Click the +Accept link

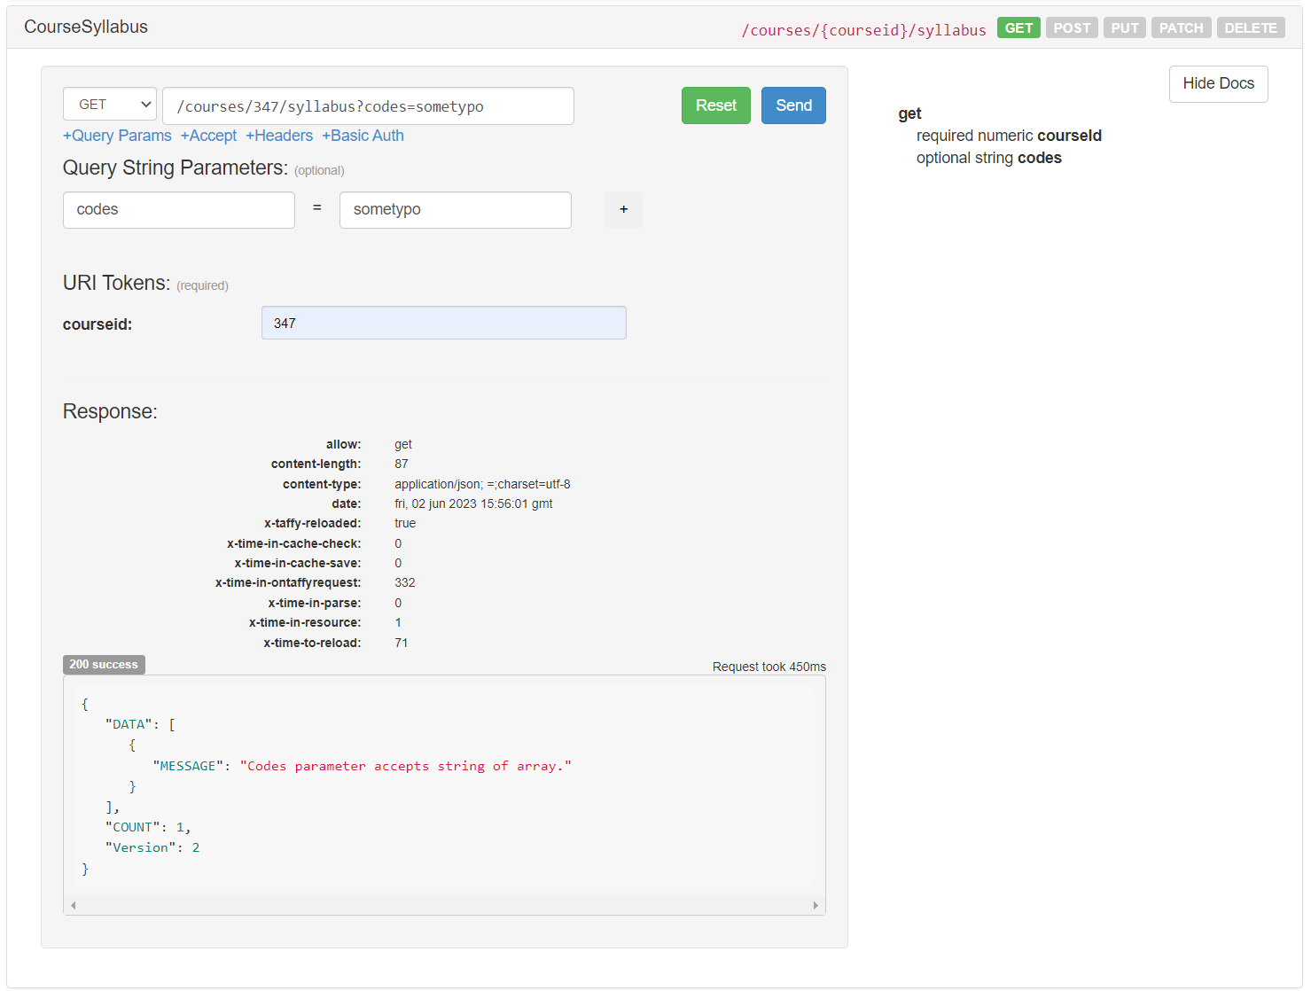[x=208, y=136]
